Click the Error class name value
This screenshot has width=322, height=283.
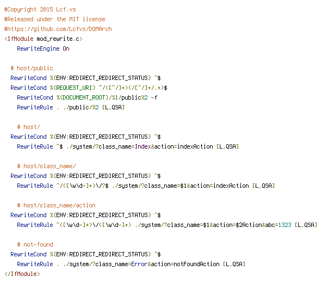(x=139, y=264)
